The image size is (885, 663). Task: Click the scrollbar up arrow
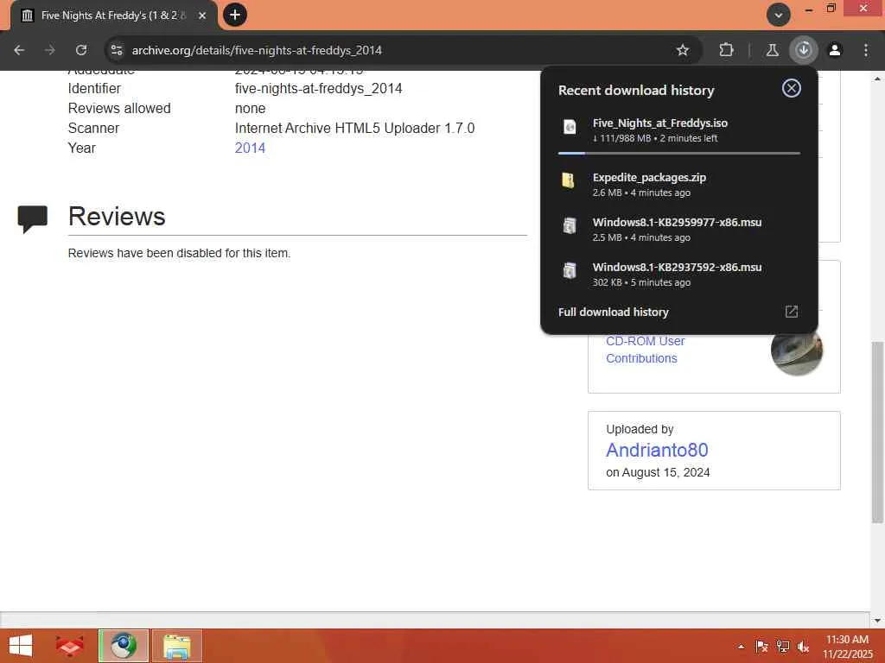pos(877,79)
